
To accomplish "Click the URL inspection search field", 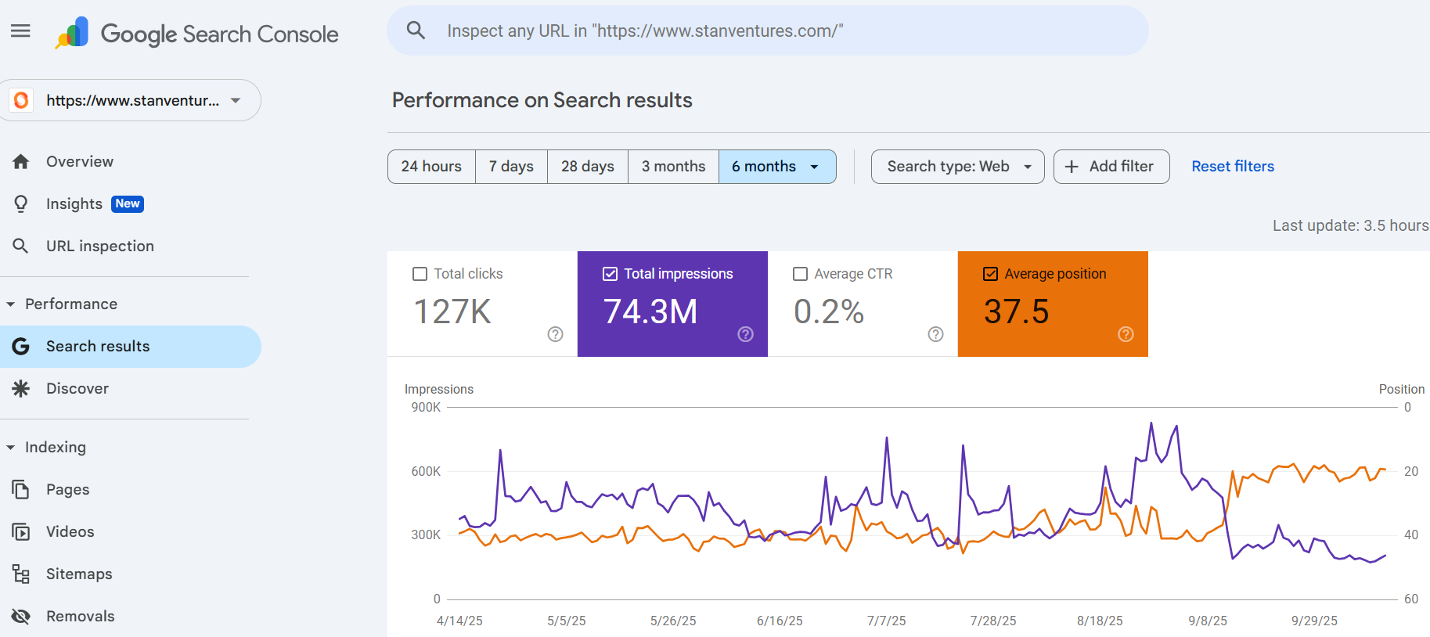I will click(767, 31).
